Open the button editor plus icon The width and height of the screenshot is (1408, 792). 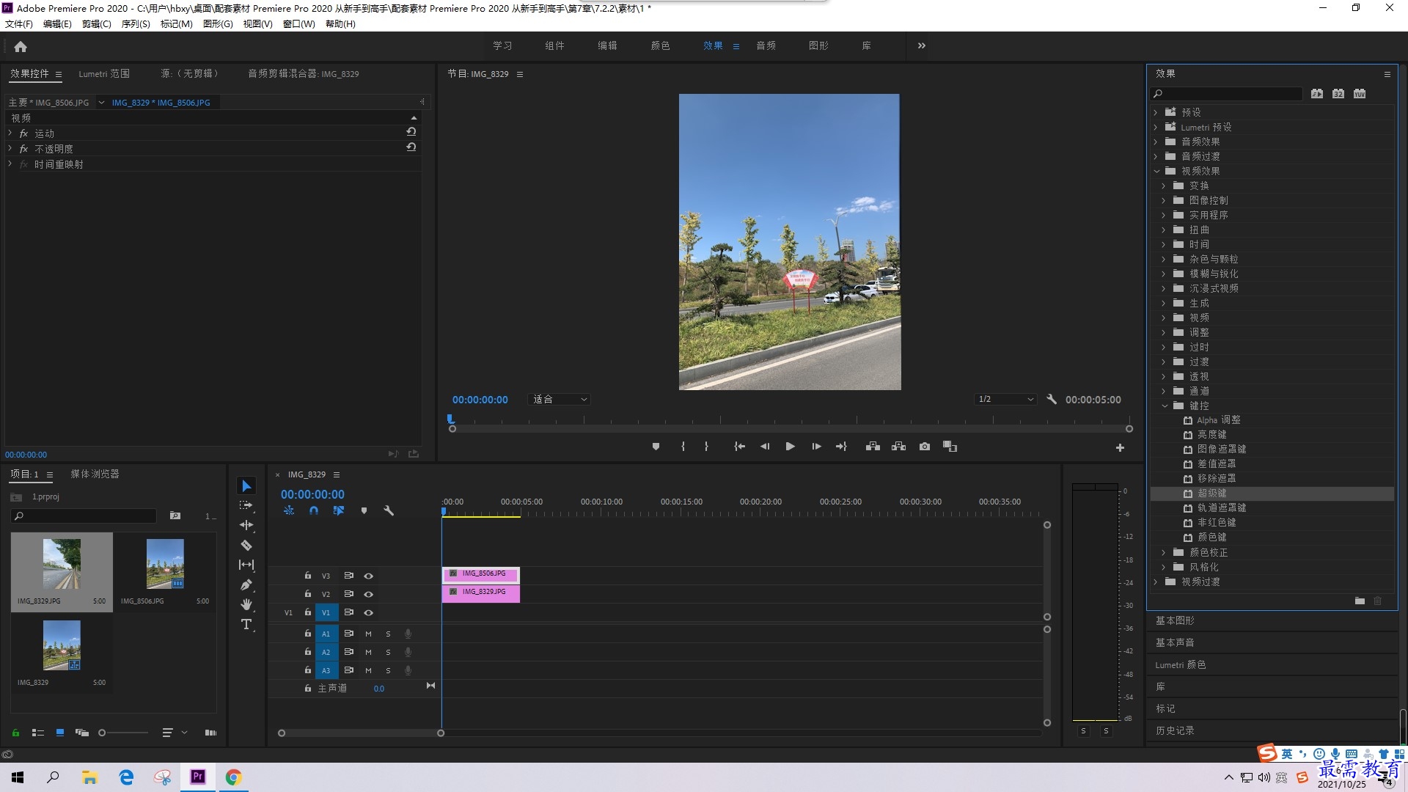click(x=1120, y=447)
